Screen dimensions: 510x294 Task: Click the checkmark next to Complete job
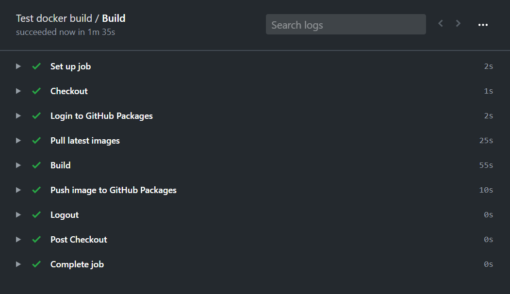click(x=36, y=264)
